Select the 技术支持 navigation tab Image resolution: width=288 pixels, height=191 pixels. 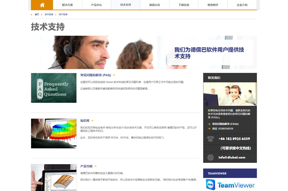tap(126, 5)
